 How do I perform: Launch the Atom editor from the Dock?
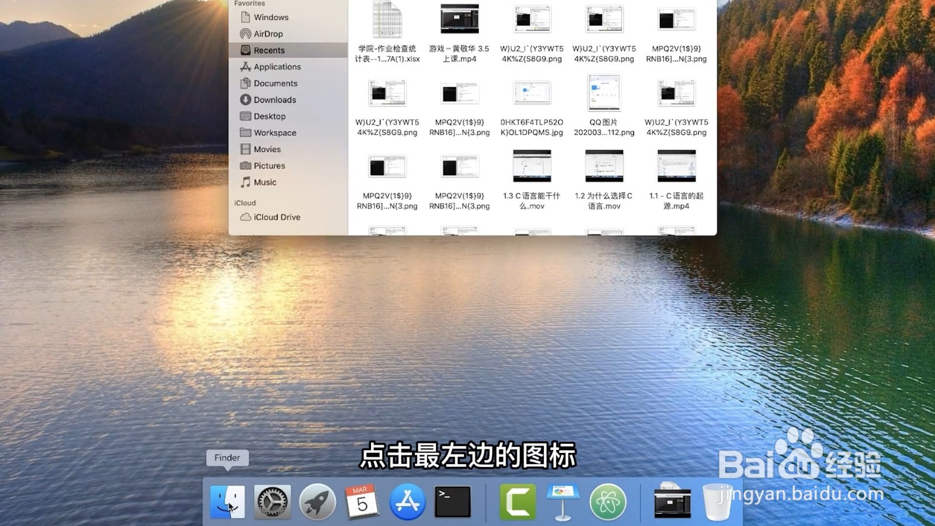coord(608,501)
